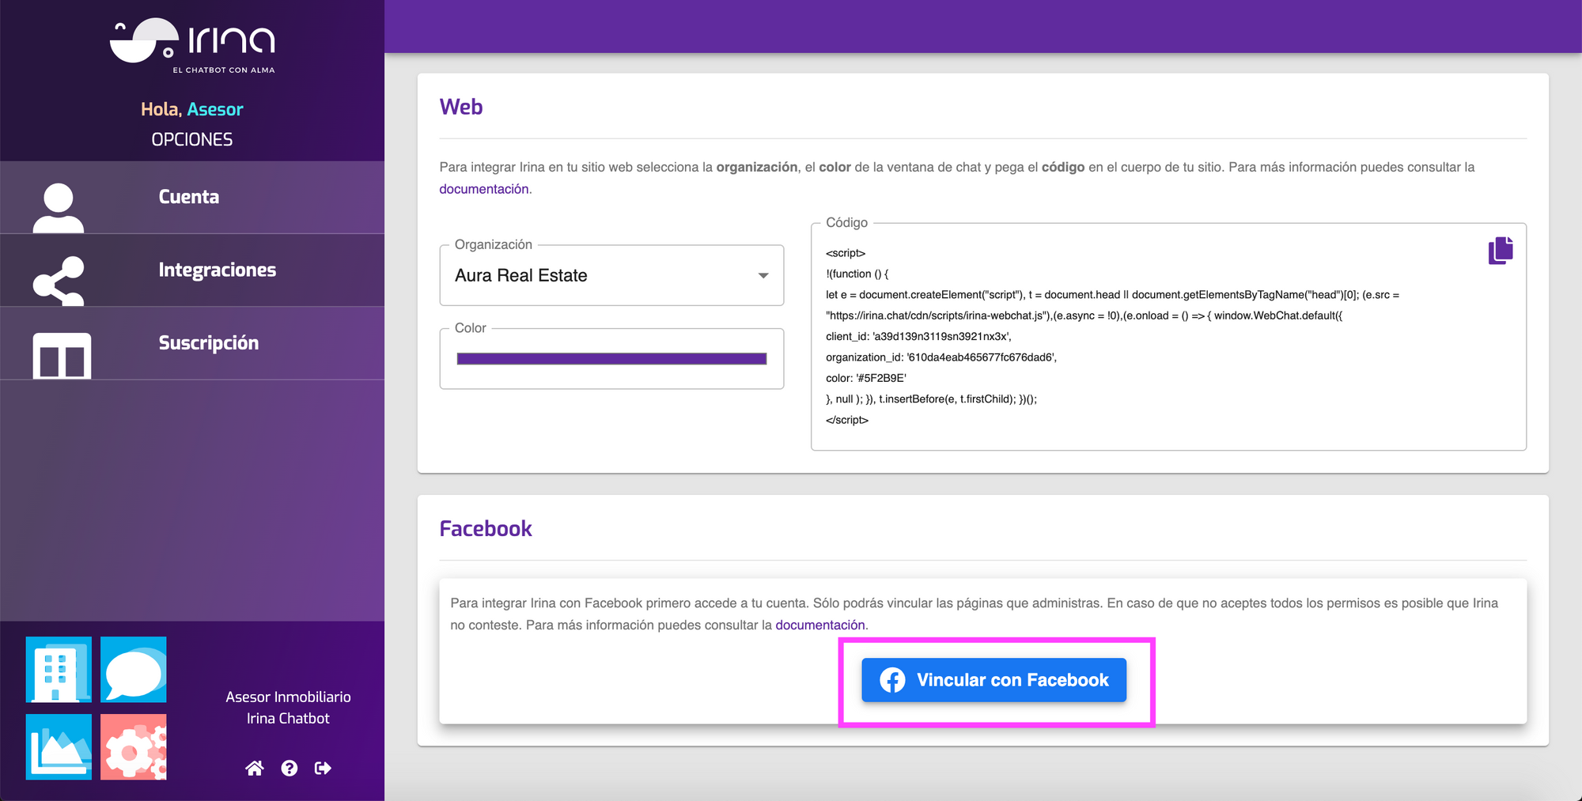Viewport: 1582px width, 801px height.
Task: Log out using the exit icon
Action: click(323, 768)
